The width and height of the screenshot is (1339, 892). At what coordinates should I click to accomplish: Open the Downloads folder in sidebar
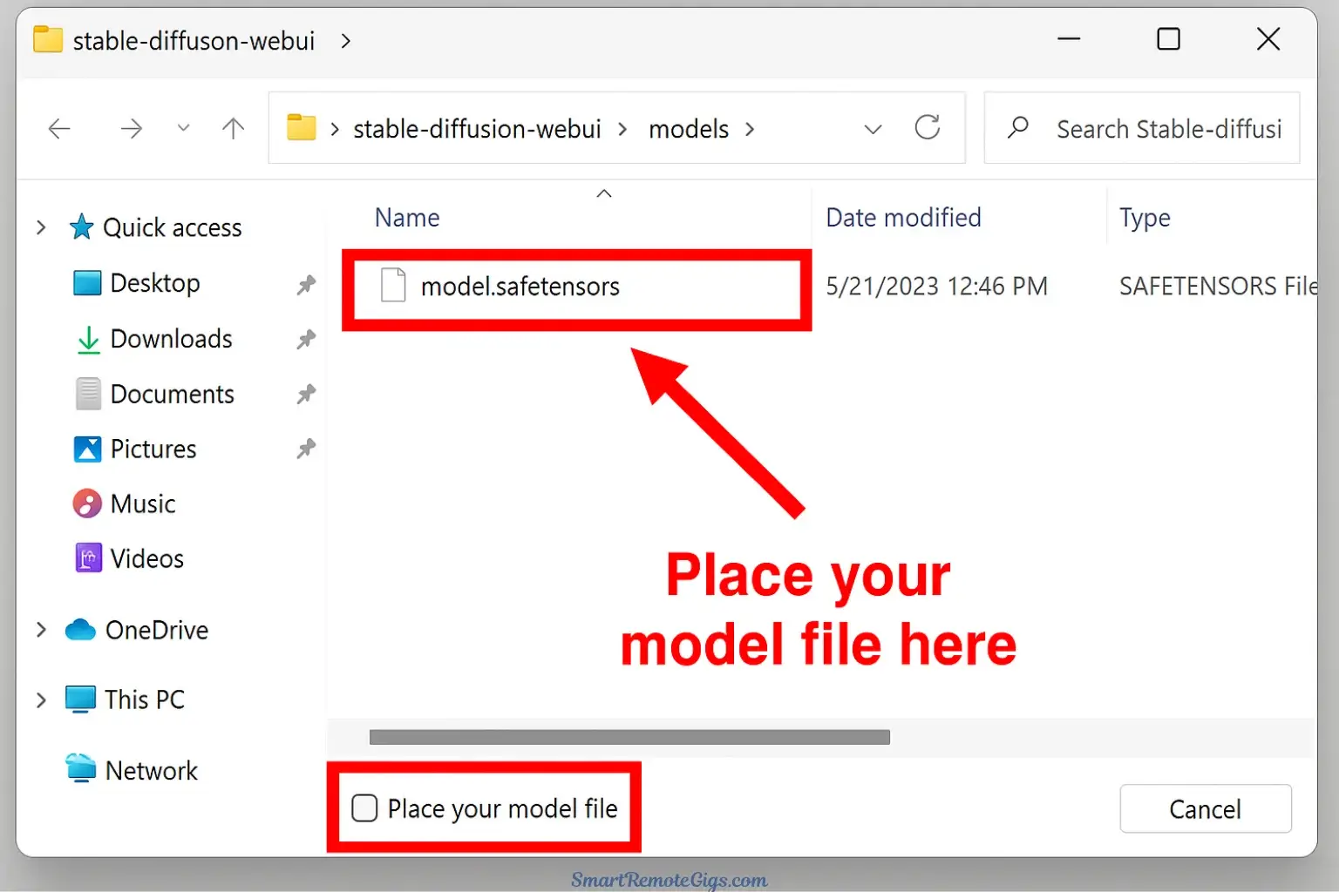171,339
